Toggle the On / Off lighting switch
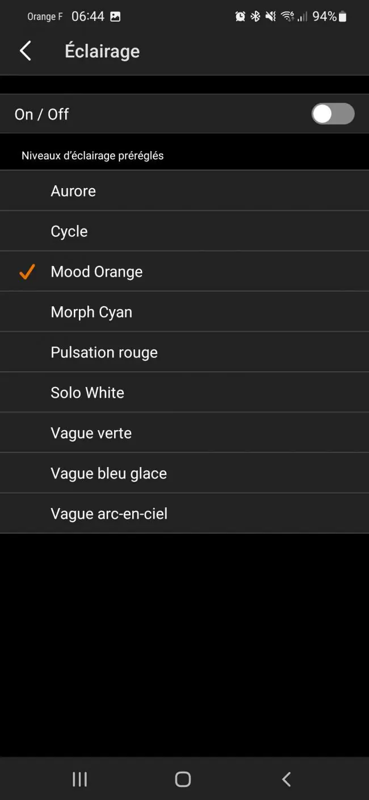Screen dimensions: 369x800 [x=333, y=114]
